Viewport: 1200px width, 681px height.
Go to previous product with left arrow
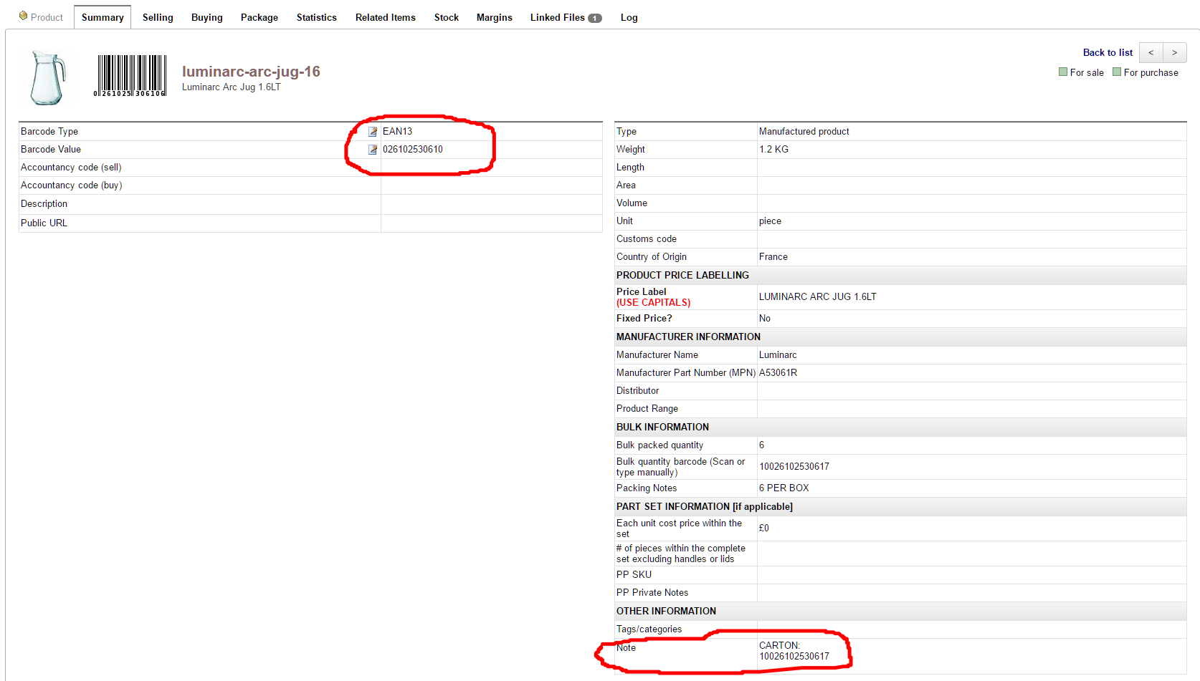click(1151, 53)
